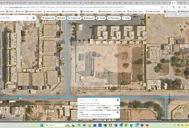Open the Web Hosting Control bookmark
Viewport: 189px width, 128px height.
(51, 11)
